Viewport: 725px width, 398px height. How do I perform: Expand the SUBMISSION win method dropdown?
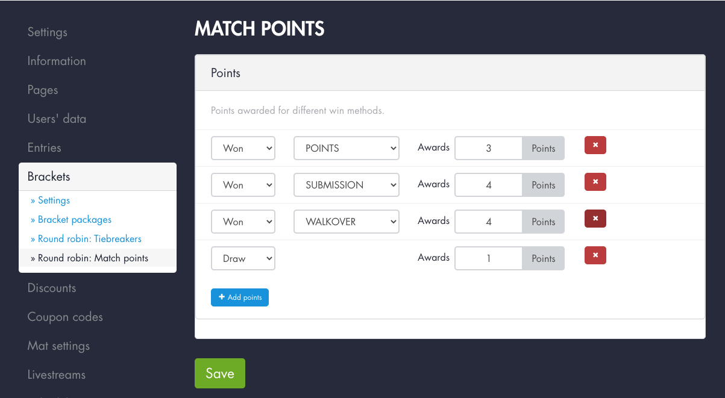tap(346, 184)
